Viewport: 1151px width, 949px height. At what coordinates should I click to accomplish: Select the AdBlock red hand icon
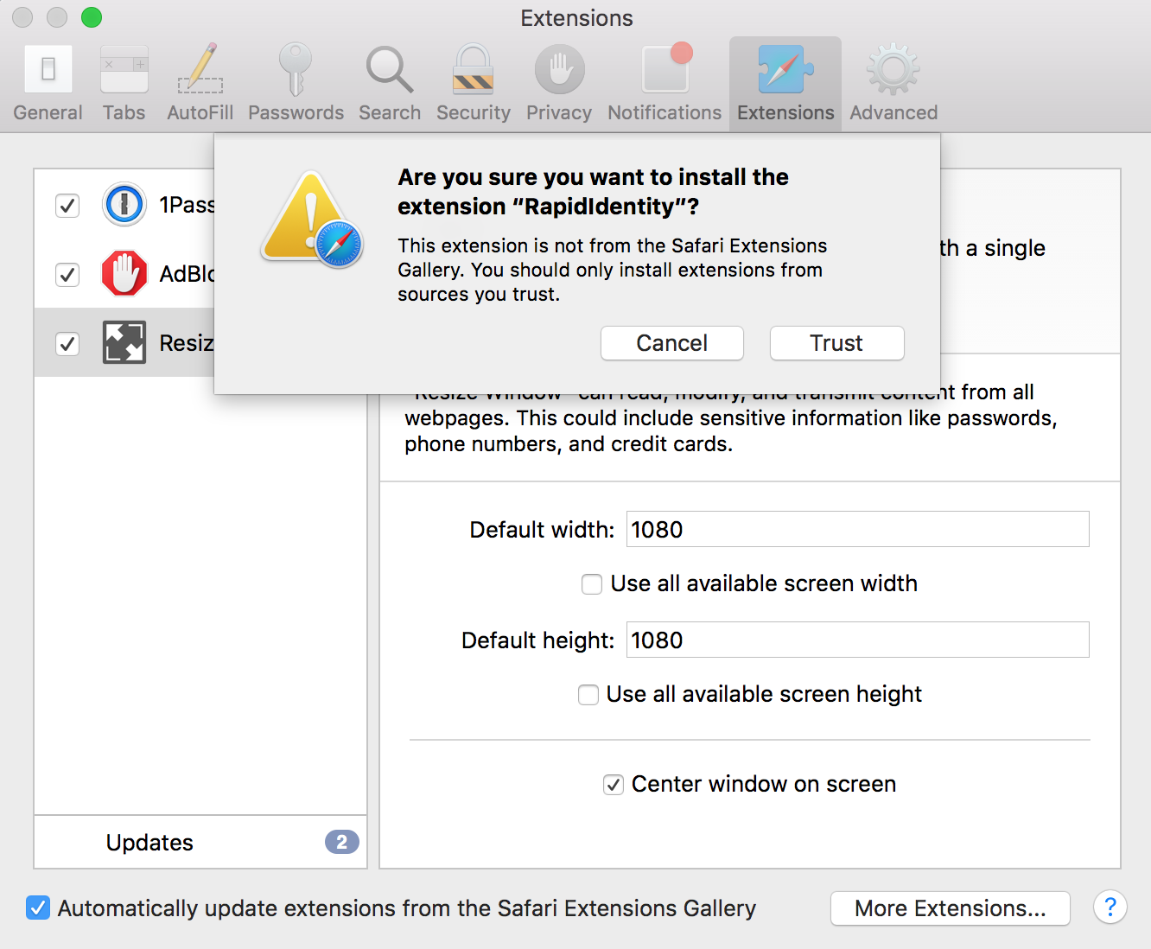point(124,274)
